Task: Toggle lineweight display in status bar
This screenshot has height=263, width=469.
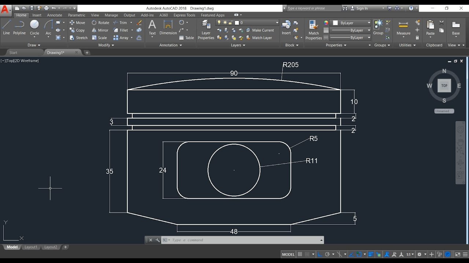Action: (371, 254)
